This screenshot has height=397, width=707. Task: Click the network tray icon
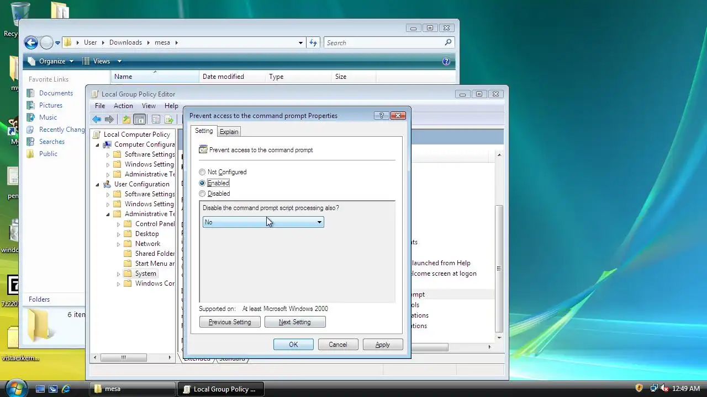point(654,388)
